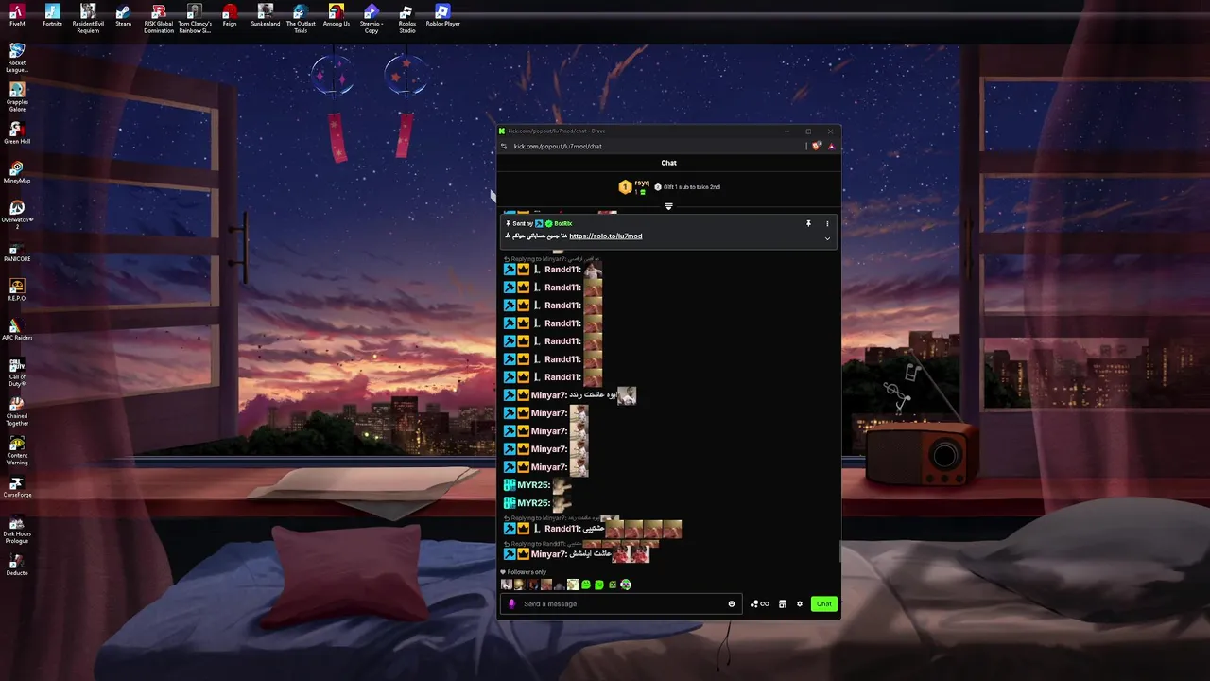Open the Deducto desktop shortcut
The image size is (1210, 681).
point(17,566)
